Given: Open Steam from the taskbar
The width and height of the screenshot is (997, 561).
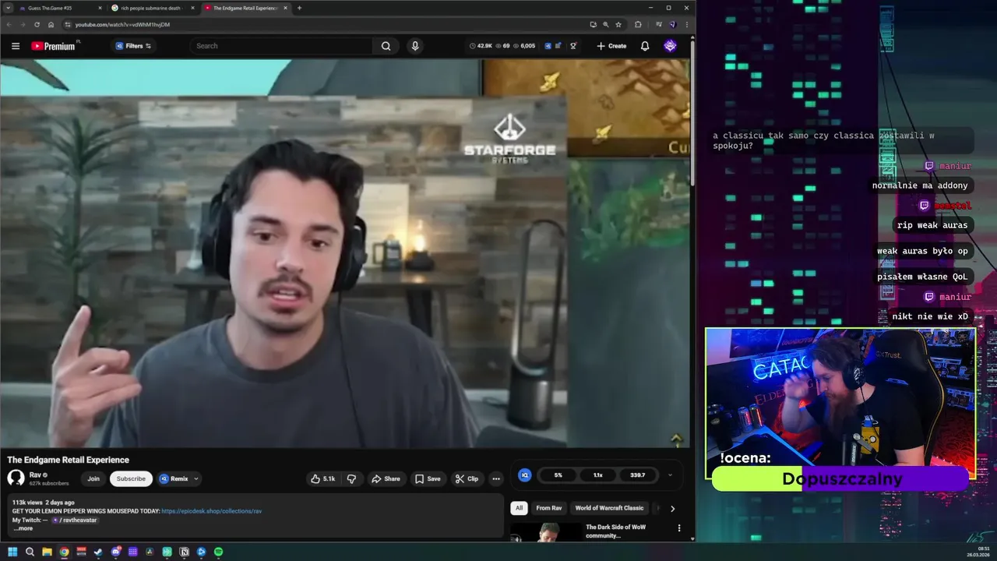Looking at the screenshot, I should (98, 552).
